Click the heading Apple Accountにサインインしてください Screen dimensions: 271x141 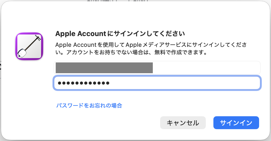tap(120, 34)
